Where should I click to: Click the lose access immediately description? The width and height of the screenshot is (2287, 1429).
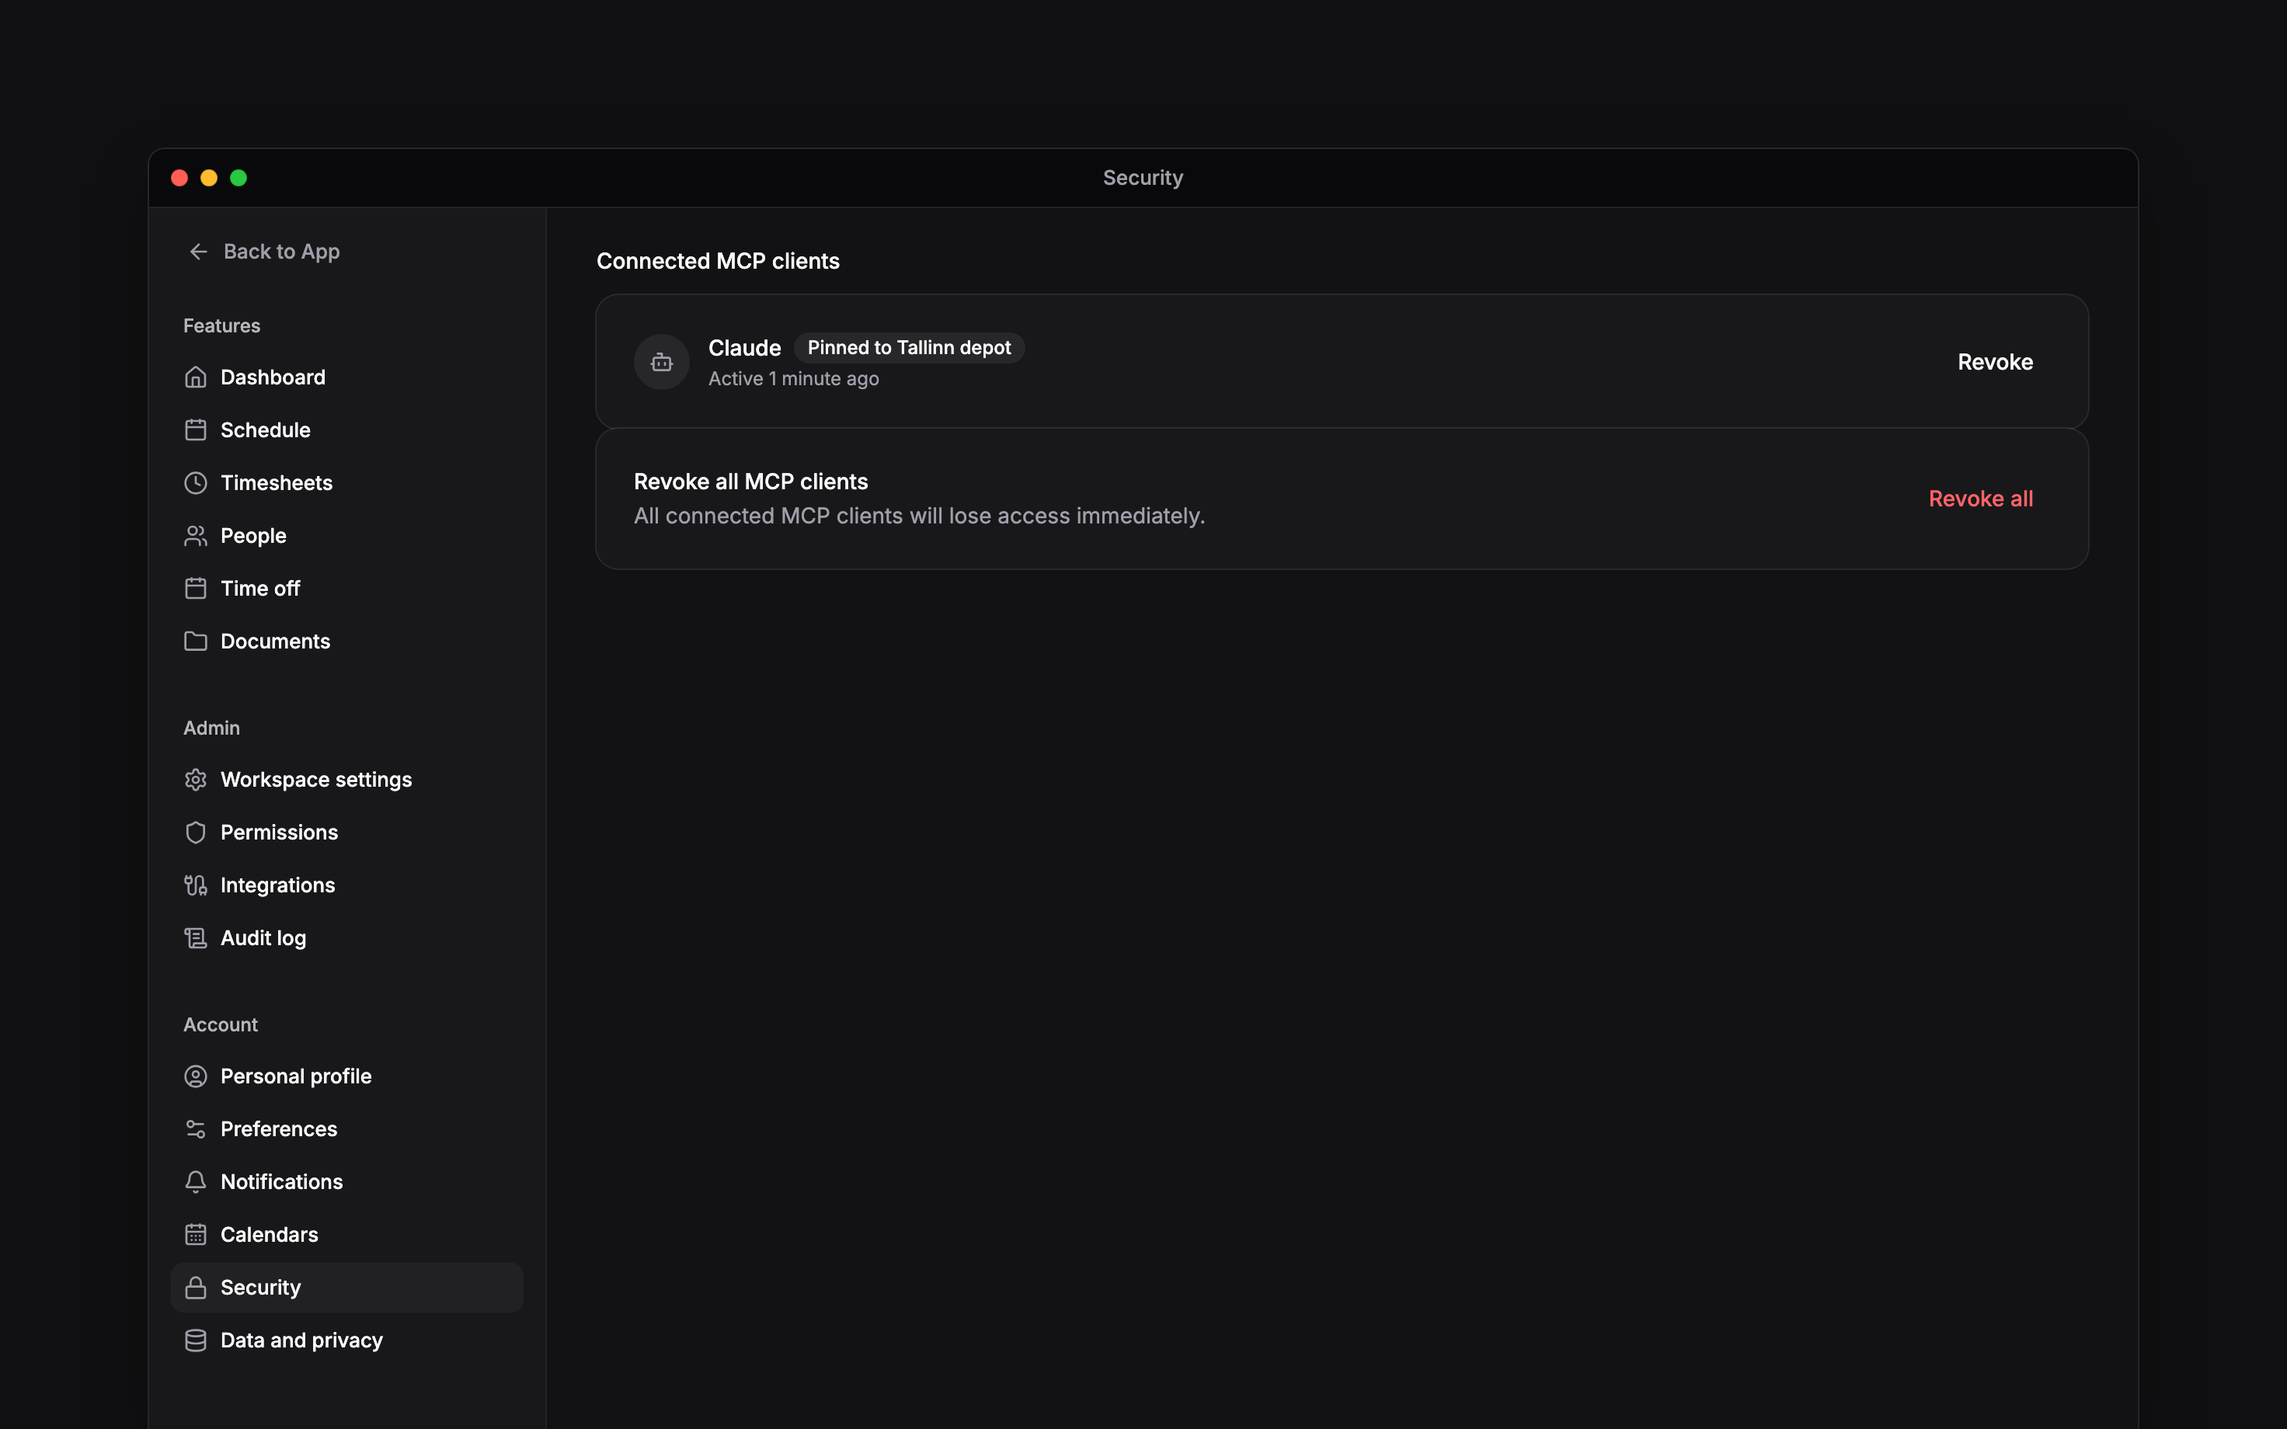tap(920, 516)
